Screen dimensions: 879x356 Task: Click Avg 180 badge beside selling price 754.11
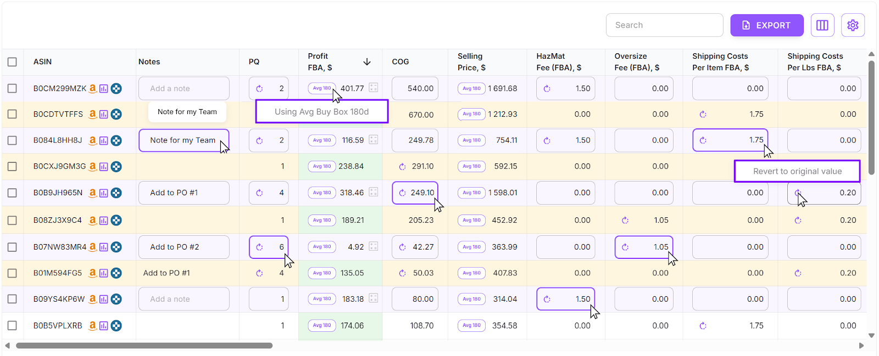click(x=471, y=140)
